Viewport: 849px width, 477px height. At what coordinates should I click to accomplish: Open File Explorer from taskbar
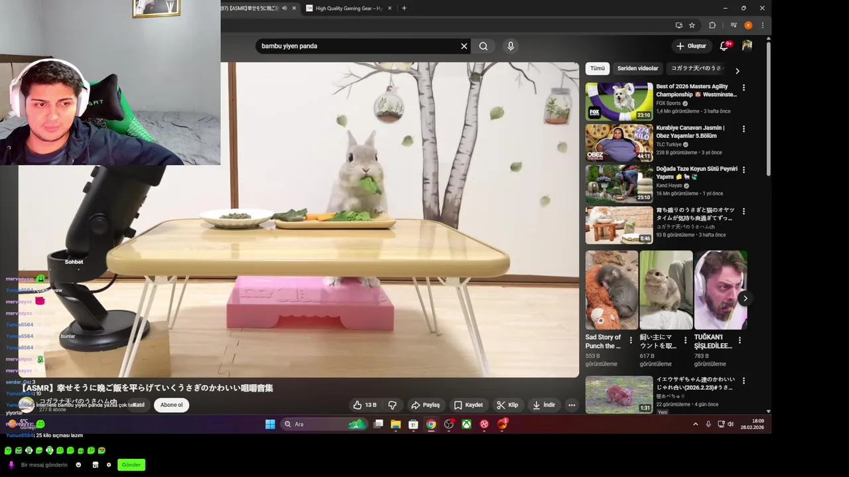396,424
